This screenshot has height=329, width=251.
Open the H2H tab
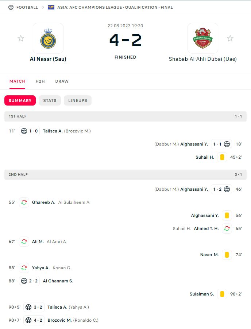pyautogui.click(x=40, y=81)
